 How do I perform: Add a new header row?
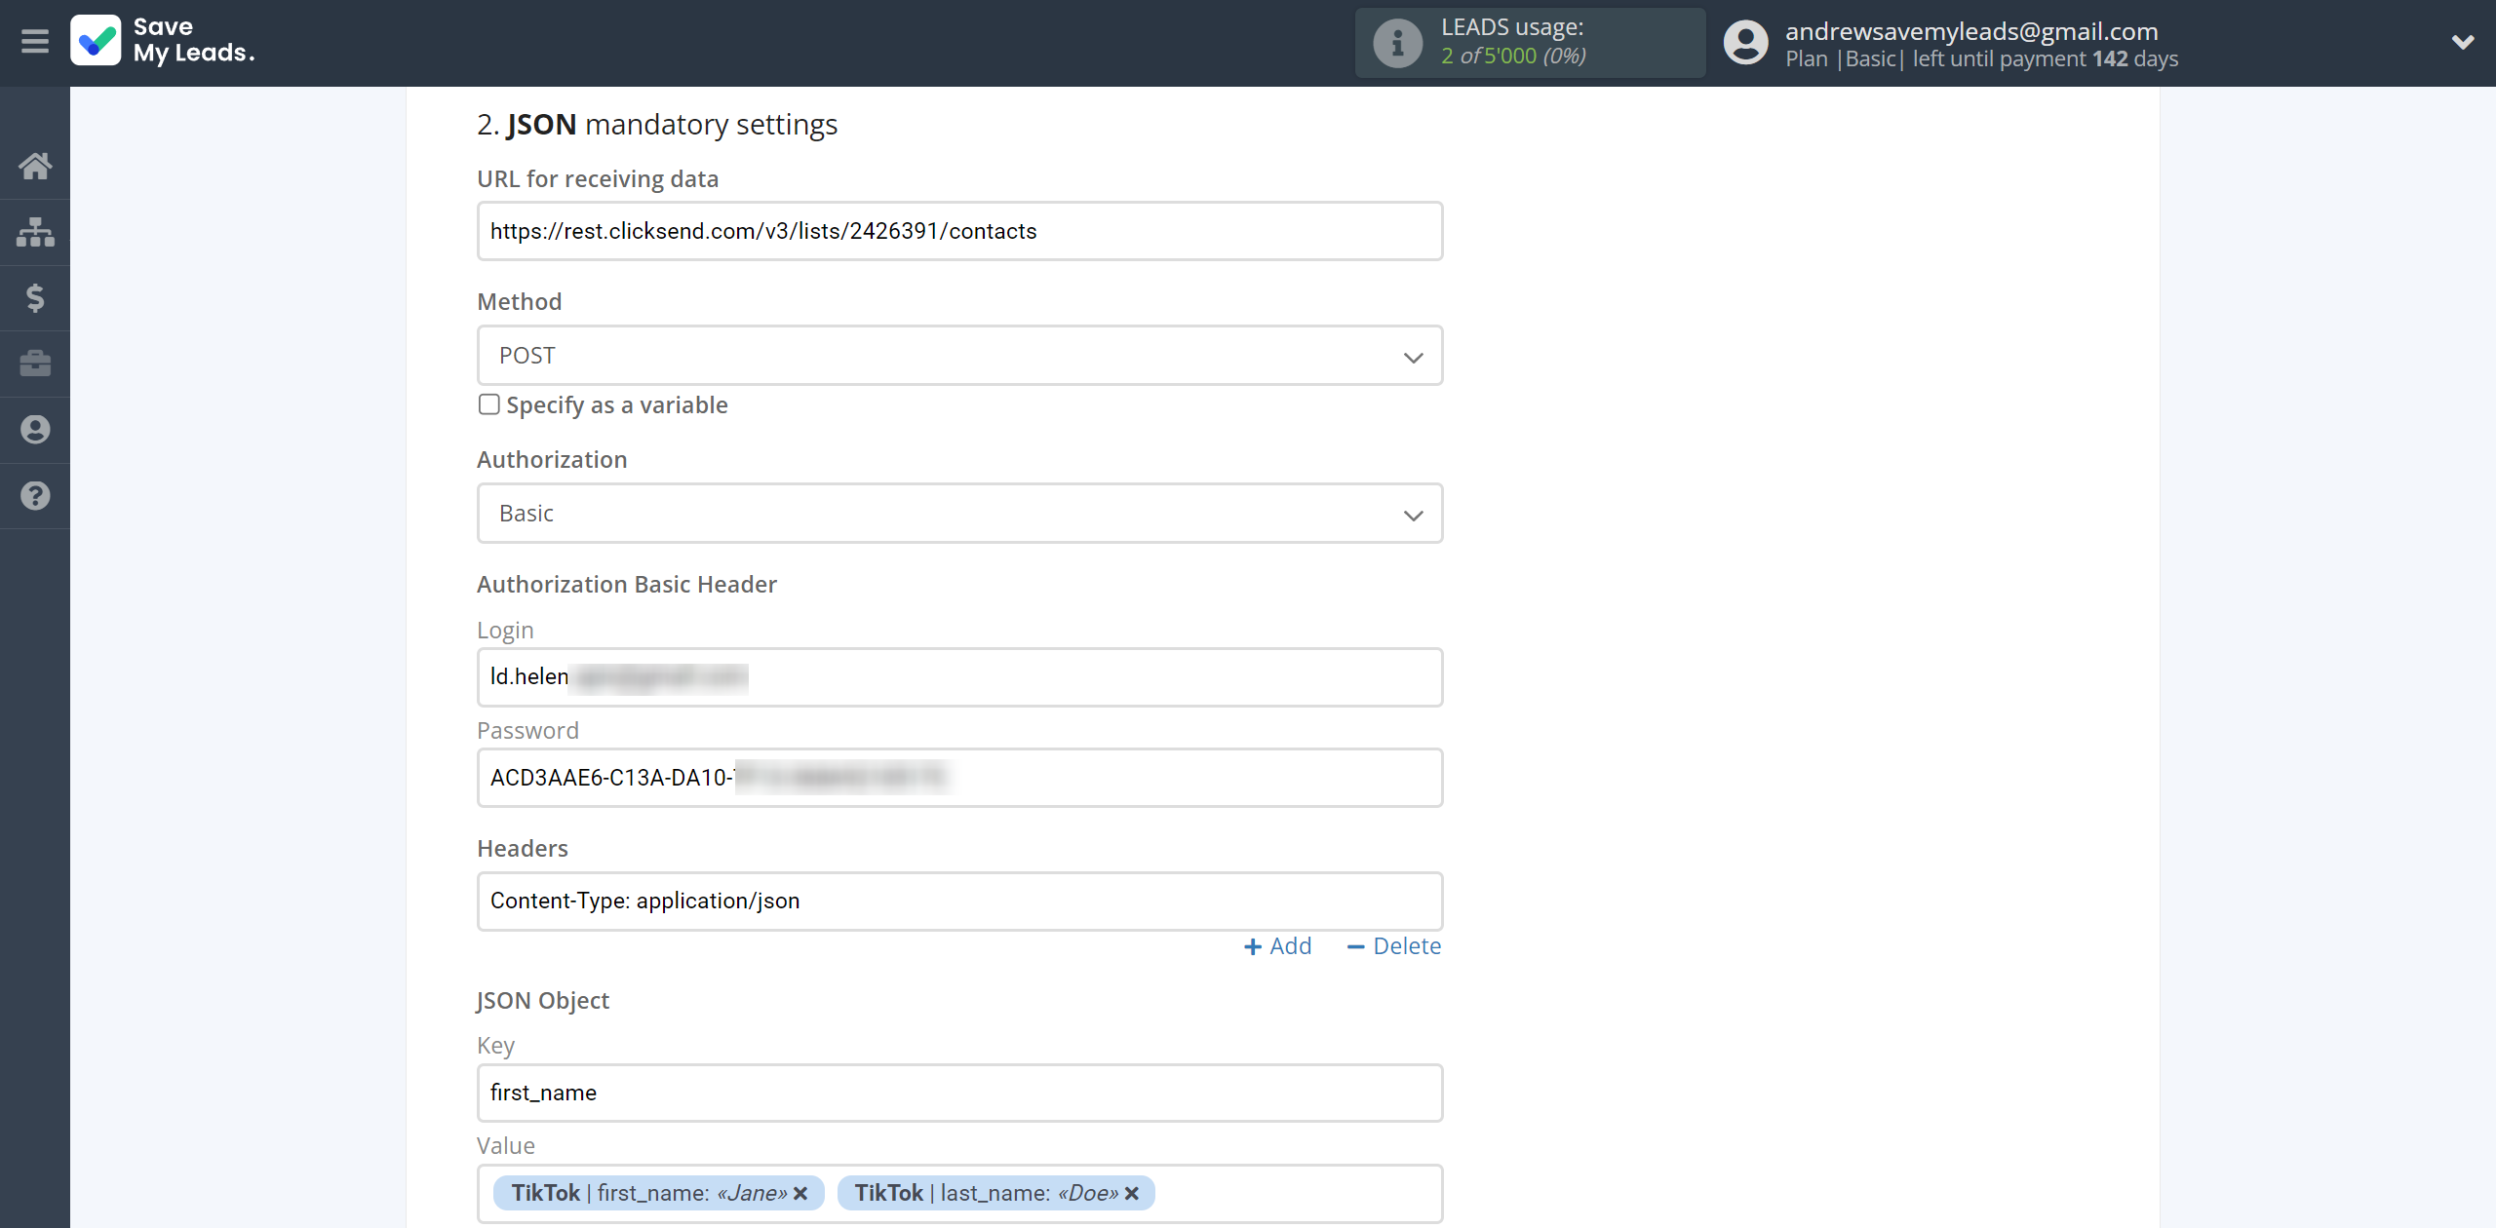1278,946
